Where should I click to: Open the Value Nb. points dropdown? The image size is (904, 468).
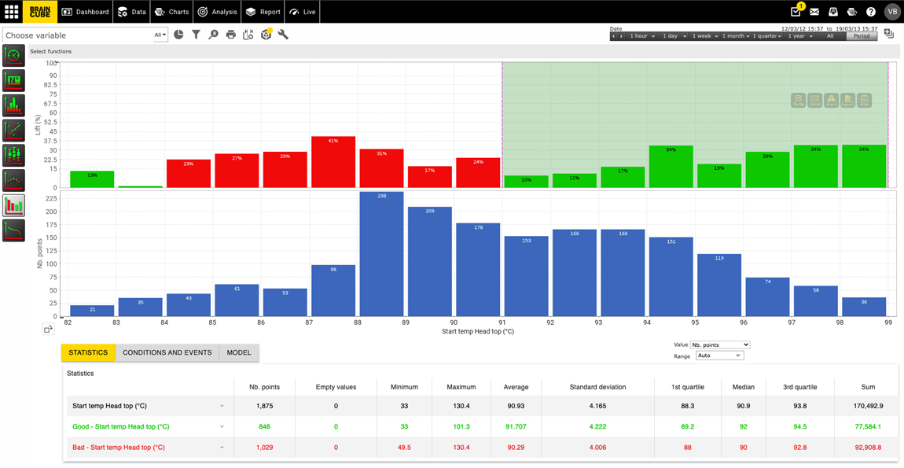(719, 345)
